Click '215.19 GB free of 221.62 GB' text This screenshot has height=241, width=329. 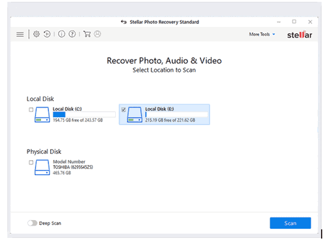(170, 120)
